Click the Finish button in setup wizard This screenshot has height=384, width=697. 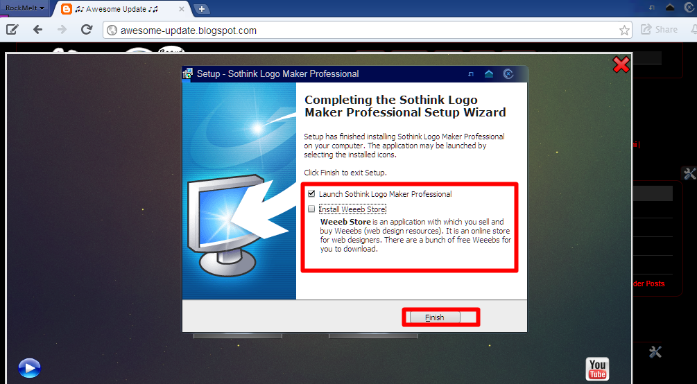click(x=435, y=317)
